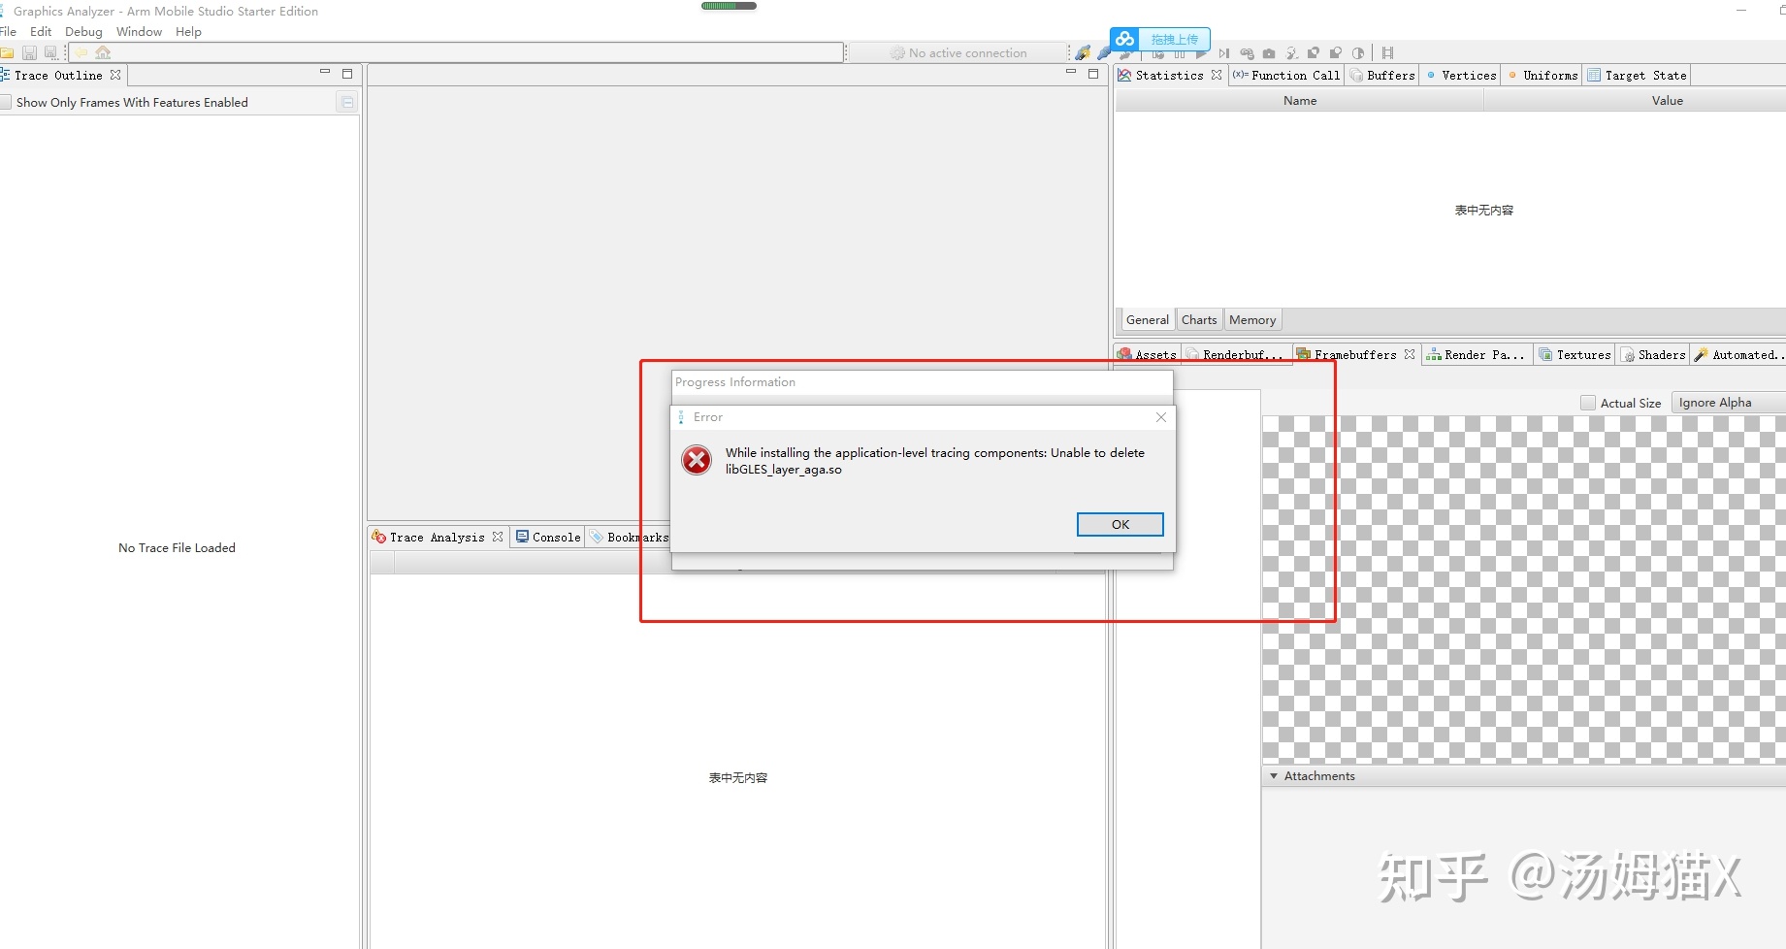Viewport: 1786px width, 949px height.
Task: Select the Memory statistics tab
Action: 1252,320
